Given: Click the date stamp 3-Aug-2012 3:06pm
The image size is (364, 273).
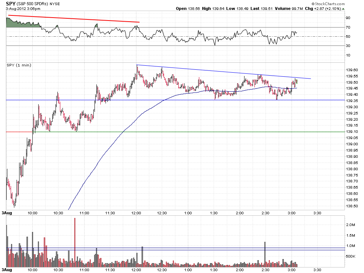Looking at the screenshot, I should click(x=23, y=9).
